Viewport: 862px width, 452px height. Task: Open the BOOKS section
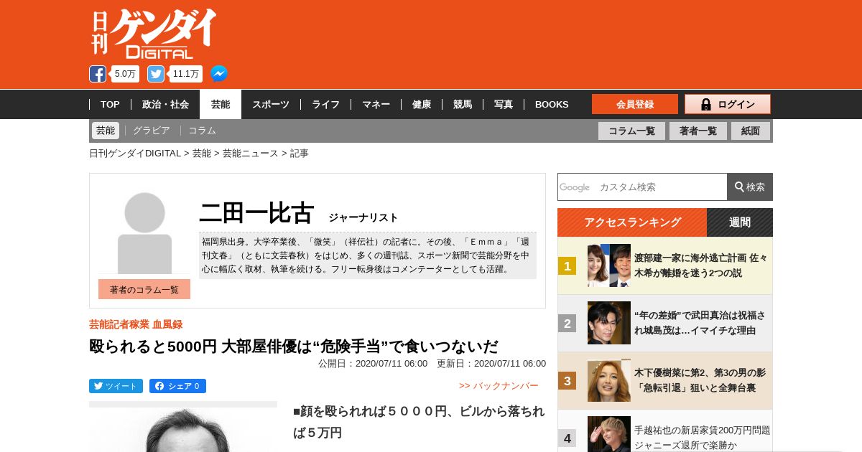[552, 104]
